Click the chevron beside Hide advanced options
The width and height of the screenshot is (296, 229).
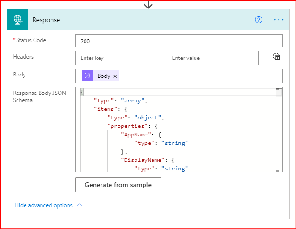click(x=79, y=205)
